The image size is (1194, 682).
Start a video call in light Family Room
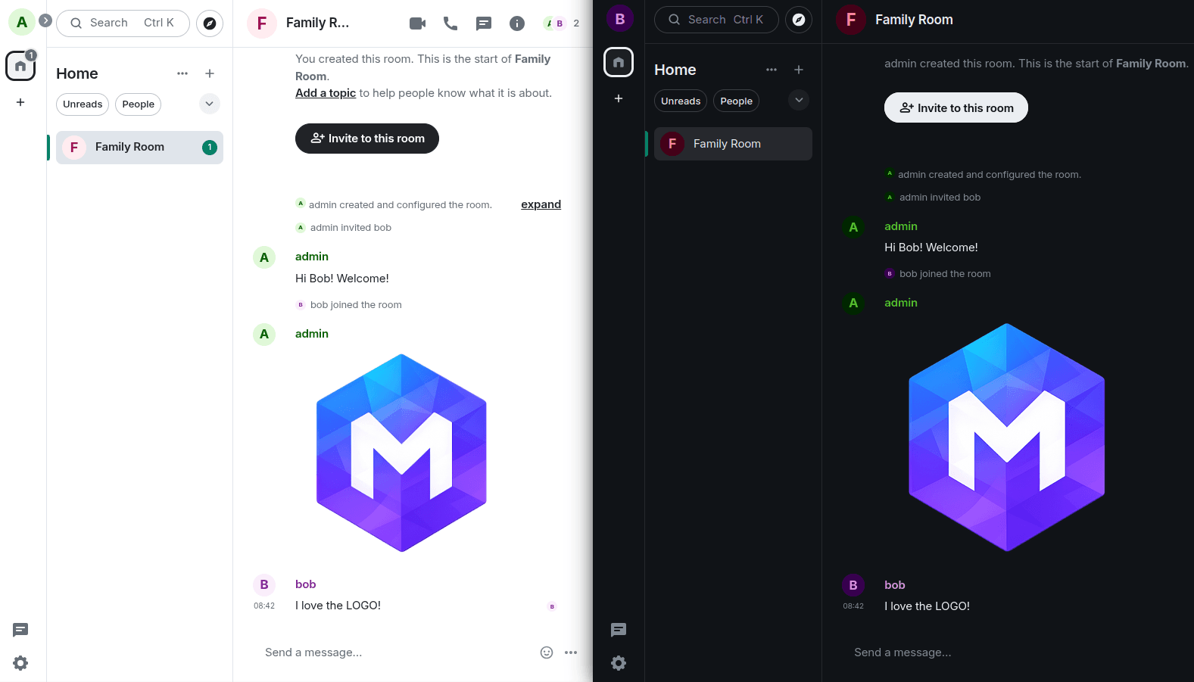(417, 23)
